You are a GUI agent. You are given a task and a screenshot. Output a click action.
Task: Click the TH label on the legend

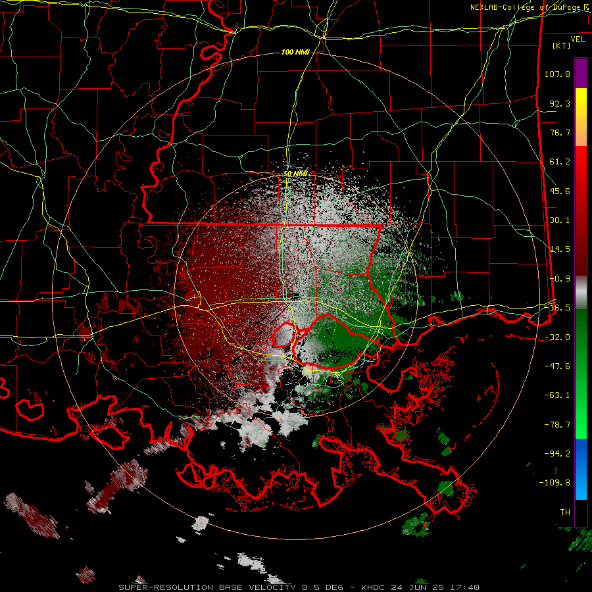[565, 512]
